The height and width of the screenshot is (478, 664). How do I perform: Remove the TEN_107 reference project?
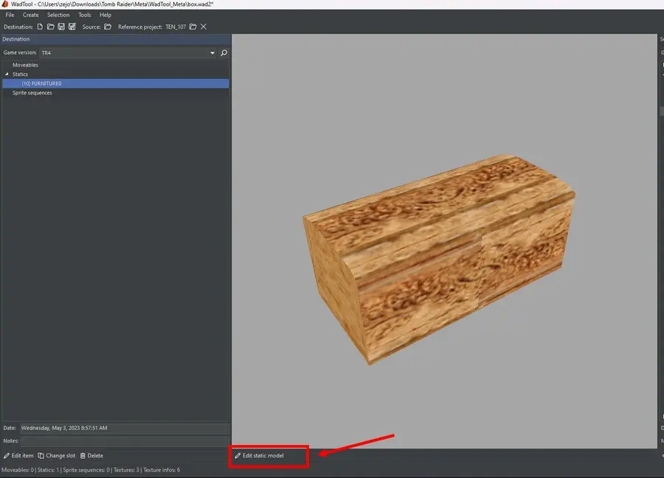pos(204,27)
